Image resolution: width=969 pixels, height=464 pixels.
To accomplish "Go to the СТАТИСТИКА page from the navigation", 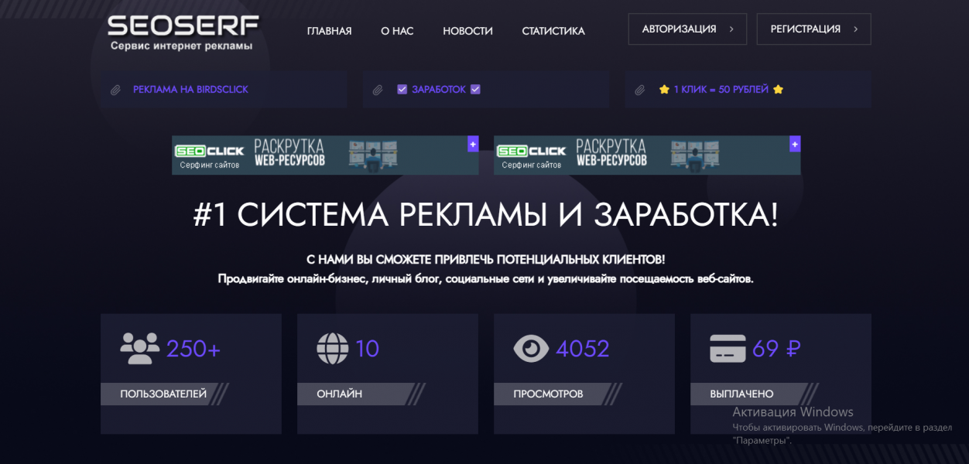I will pyautogui.click(x=553, y=31).
